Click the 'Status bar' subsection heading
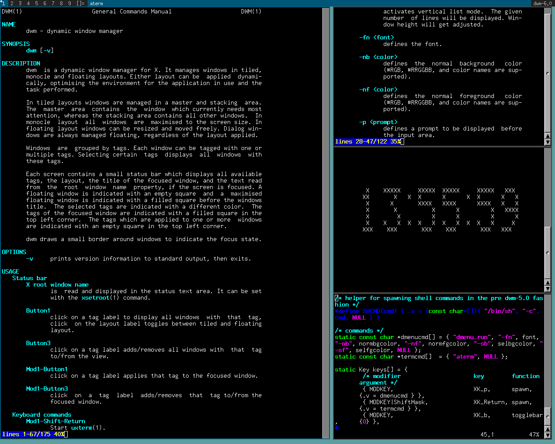555x444 pixels. pos(29,278)
